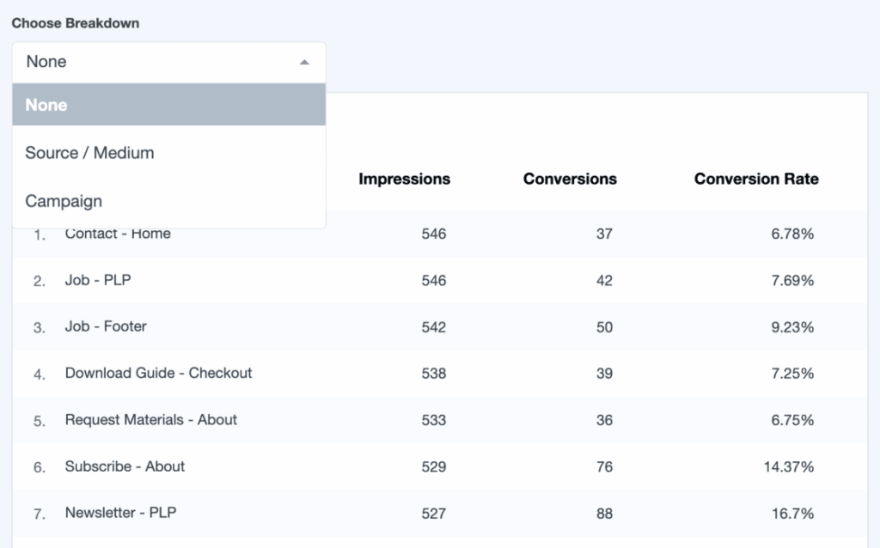Pick Campaign from breakdown list
This screenshot has height=548, width=880.
pyautogui.click(x=64, y=201)
